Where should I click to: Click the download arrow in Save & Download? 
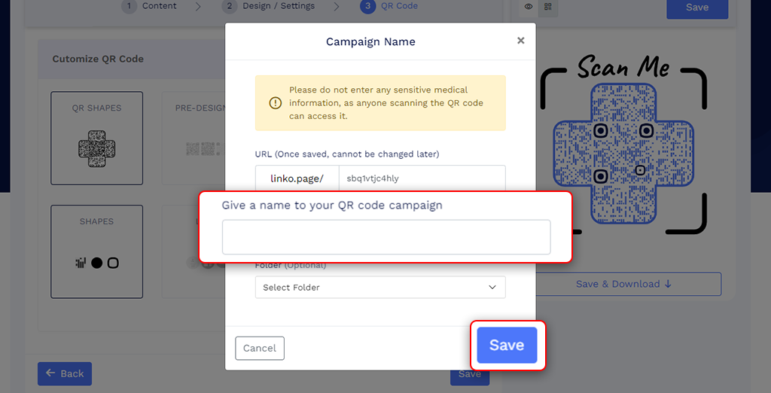pos(667,284)
